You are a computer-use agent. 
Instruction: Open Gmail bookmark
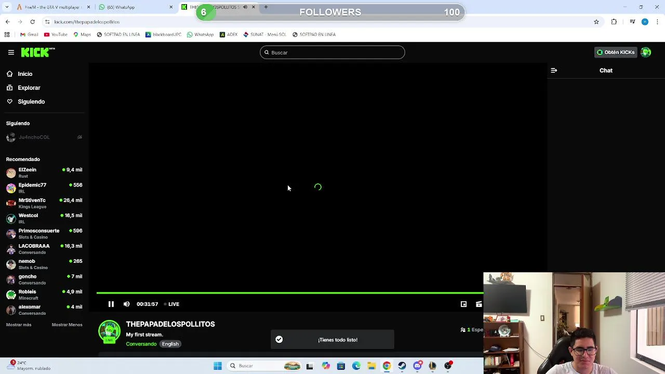(x=29, y=34)
